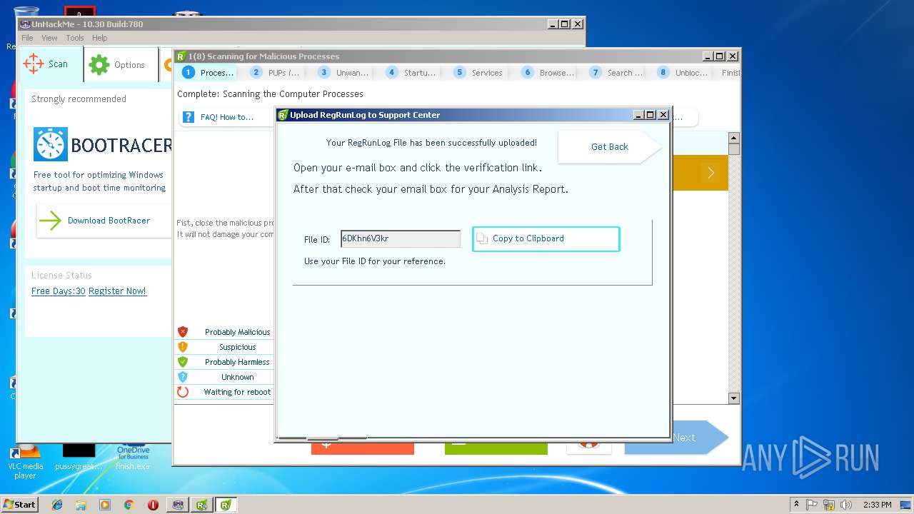This screenshot has height=514, width=914.
Task: Click the lifebuoy help icon near Next
Action: pos(588,443)
